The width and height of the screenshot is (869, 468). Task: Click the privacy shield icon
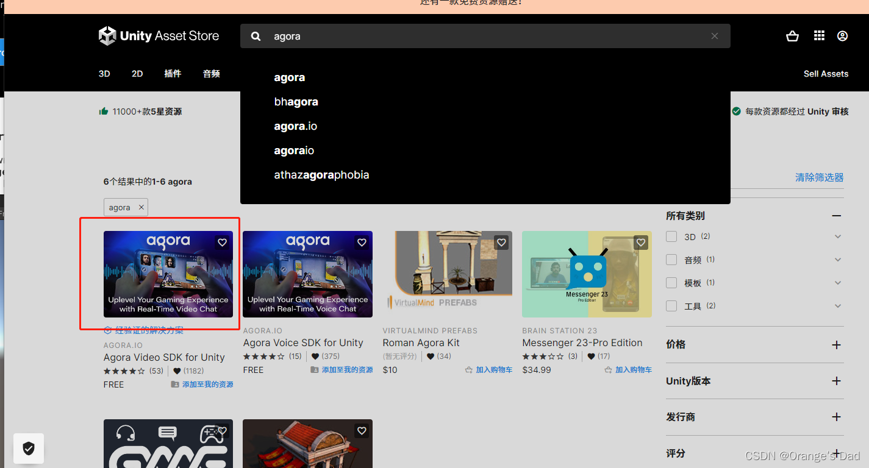click(29, 448)
